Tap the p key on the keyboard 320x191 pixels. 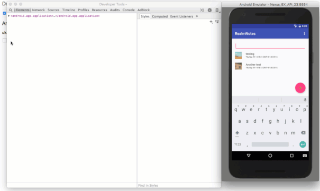tap(305, 110)
